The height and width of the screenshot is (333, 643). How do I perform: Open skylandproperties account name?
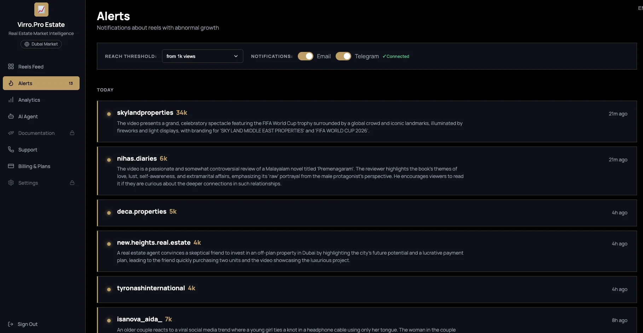pyautogui.click(x=145, y=112)
